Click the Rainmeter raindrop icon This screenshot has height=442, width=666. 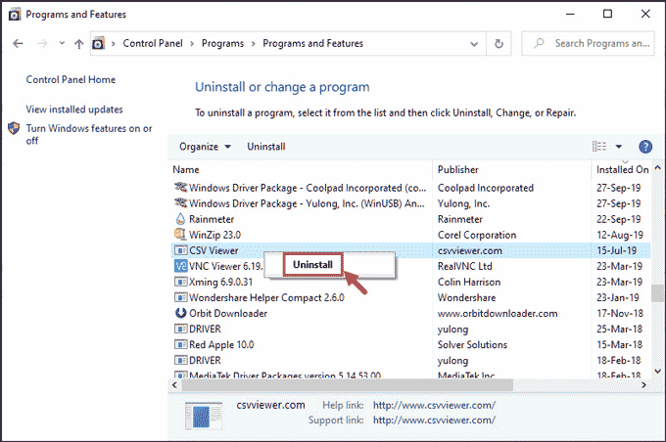pyautogui.click(x=180, y=219)
